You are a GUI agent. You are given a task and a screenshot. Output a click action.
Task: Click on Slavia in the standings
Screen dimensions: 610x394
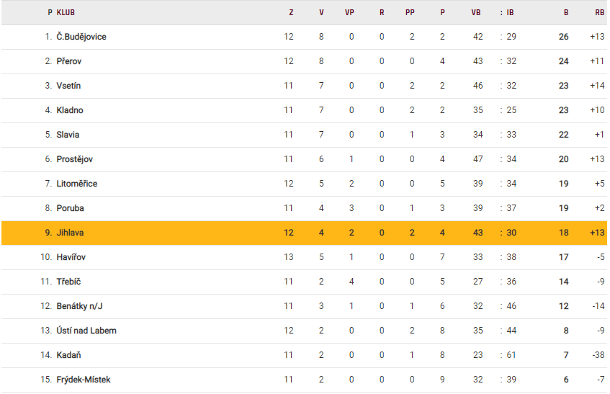click(68, 135)
